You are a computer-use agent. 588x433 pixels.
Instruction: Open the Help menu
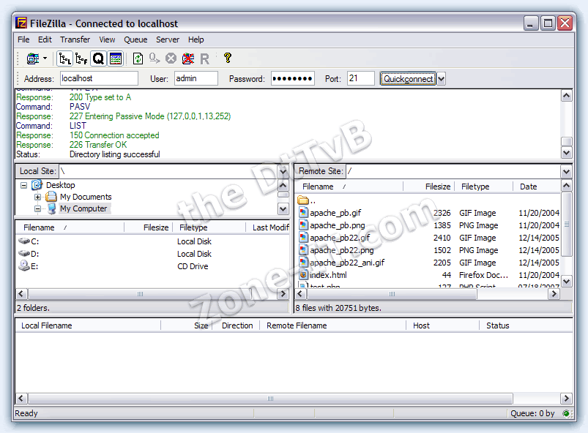[x=196, y=39]
